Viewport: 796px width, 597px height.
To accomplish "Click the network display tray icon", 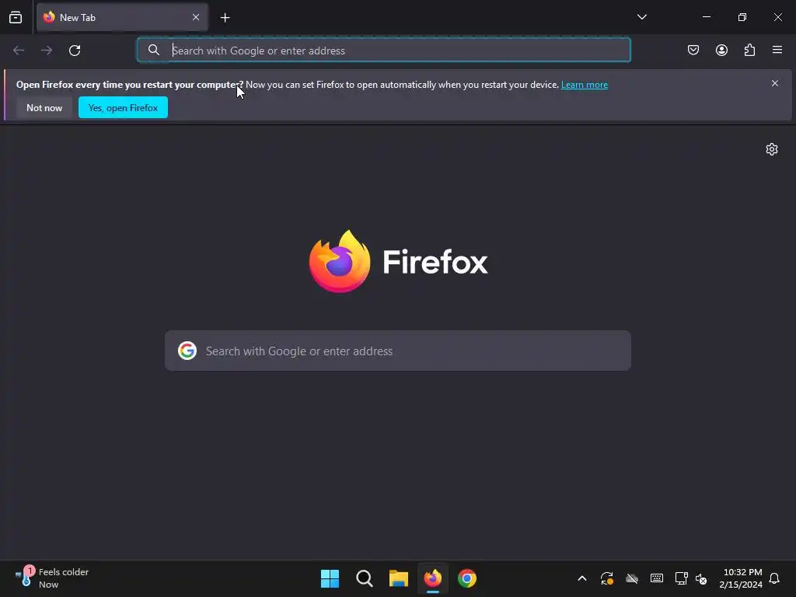I will [681, 578].
